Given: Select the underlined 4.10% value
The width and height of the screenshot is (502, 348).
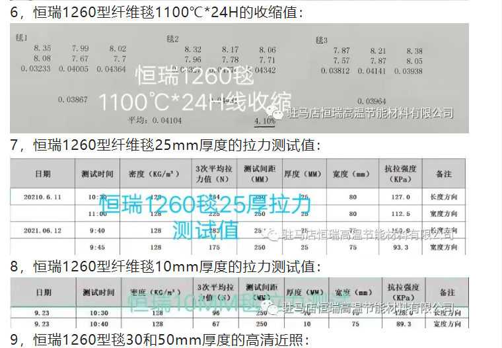Looking at the screenshot, I should 264,121.
